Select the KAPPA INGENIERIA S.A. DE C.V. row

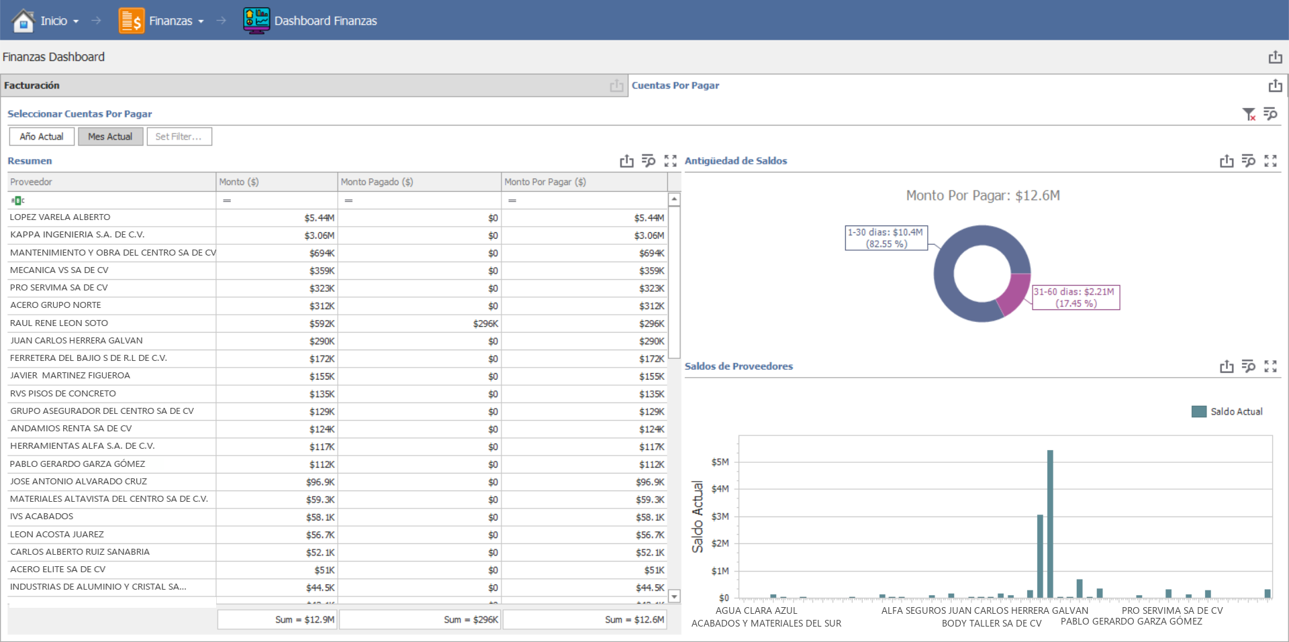(338, 235)
